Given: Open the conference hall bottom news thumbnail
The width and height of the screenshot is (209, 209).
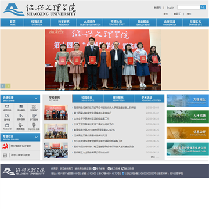Looking at the screenshot, I should pos(56,150).
